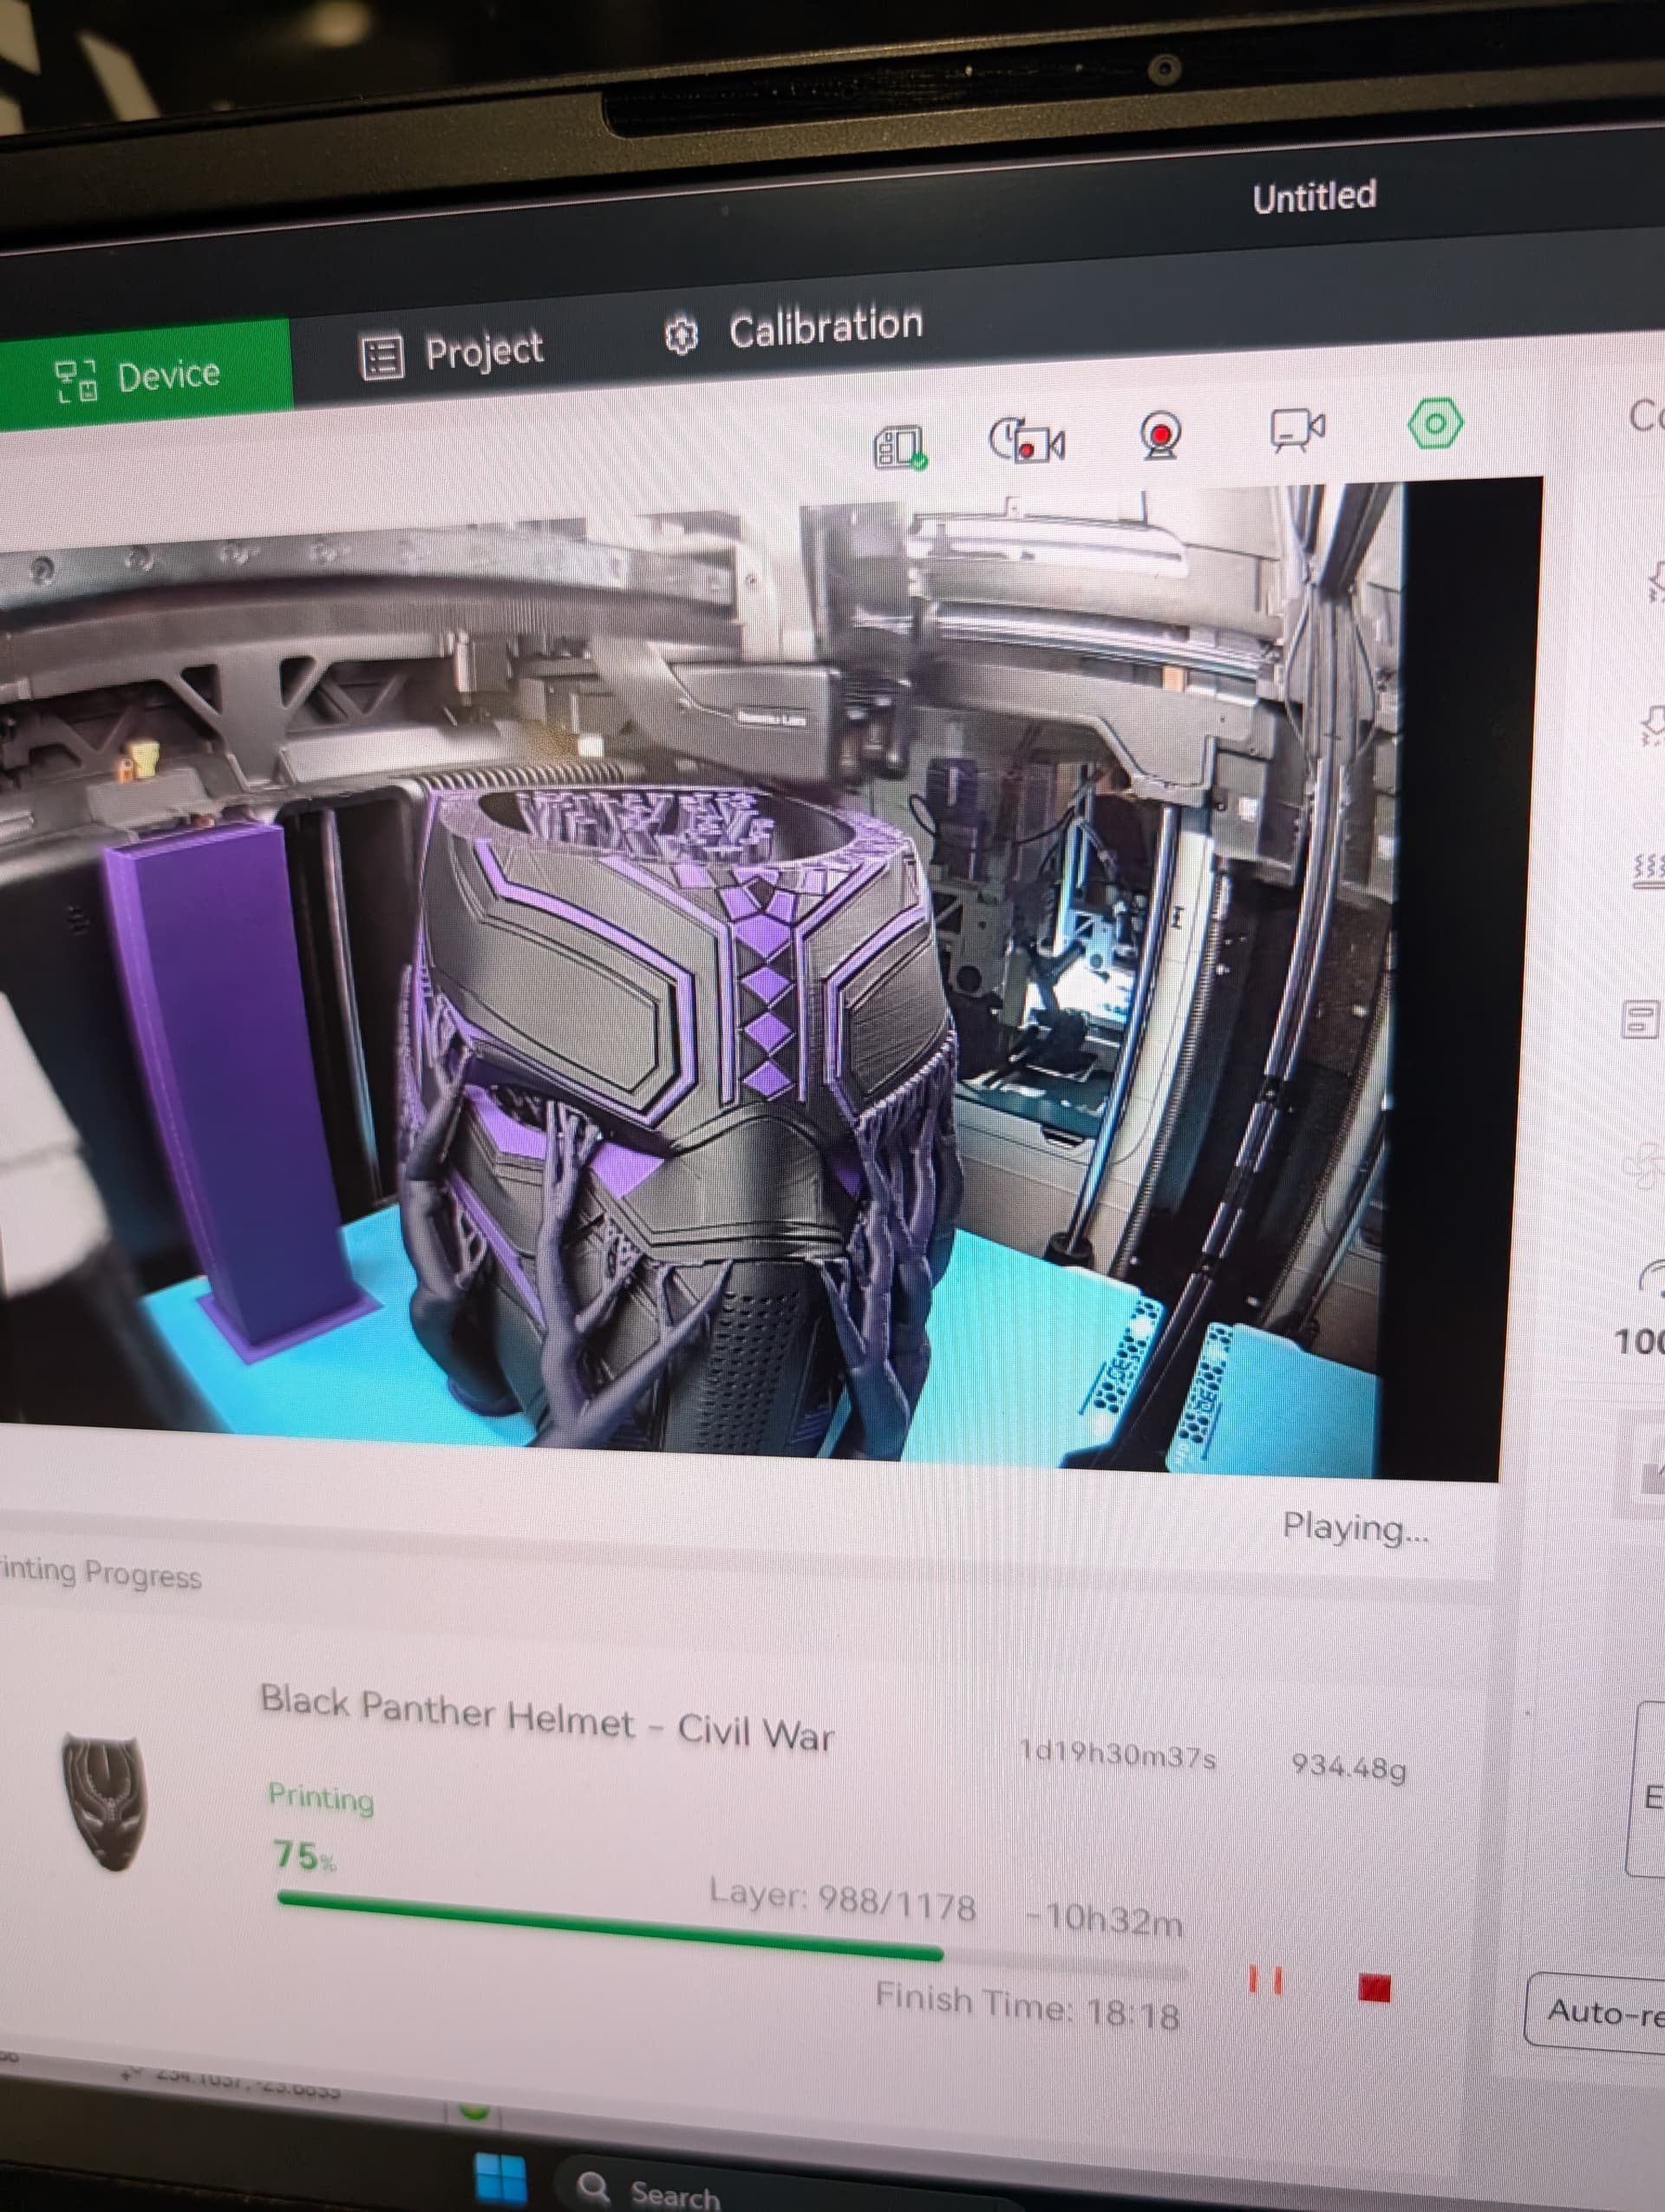Pause the current print job

[x=1266, y=1979]
